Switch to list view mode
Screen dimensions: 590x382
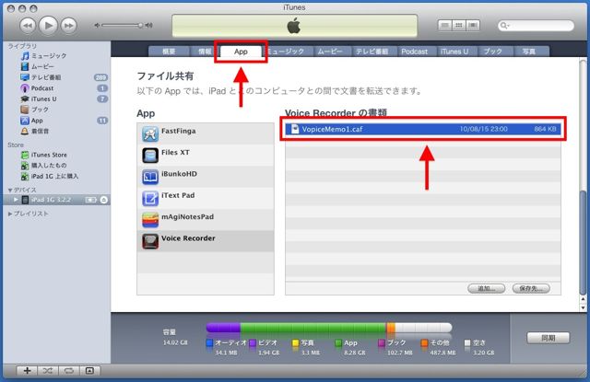tap(444, 25)
